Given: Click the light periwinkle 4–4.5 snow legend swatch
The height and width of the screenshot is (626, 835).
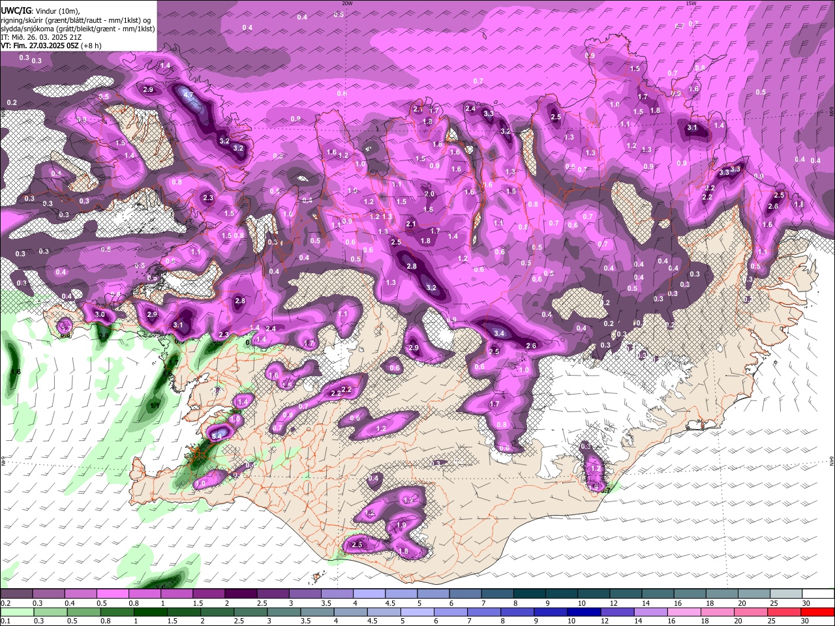Looking at the screenshot, I should point(369,594).
